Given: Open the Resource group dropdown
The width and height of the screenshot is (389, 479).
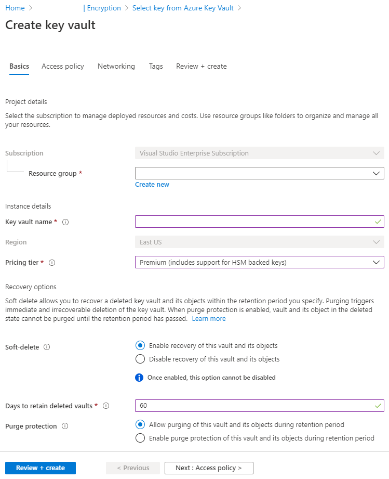Looking at the screenshot, I should [259, 173].
